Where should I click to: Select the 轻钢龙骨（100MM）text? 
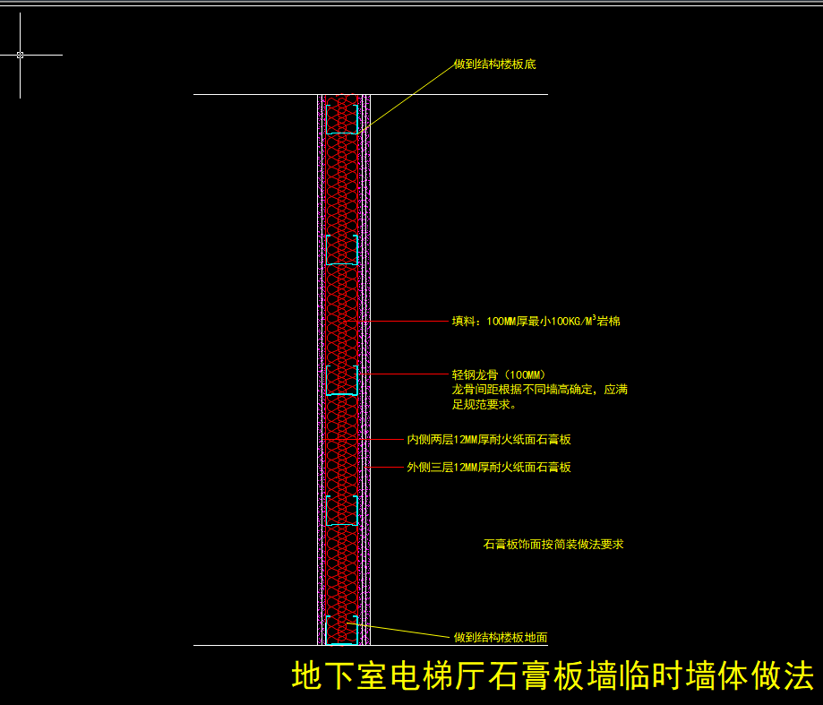[x=499, y=374]
